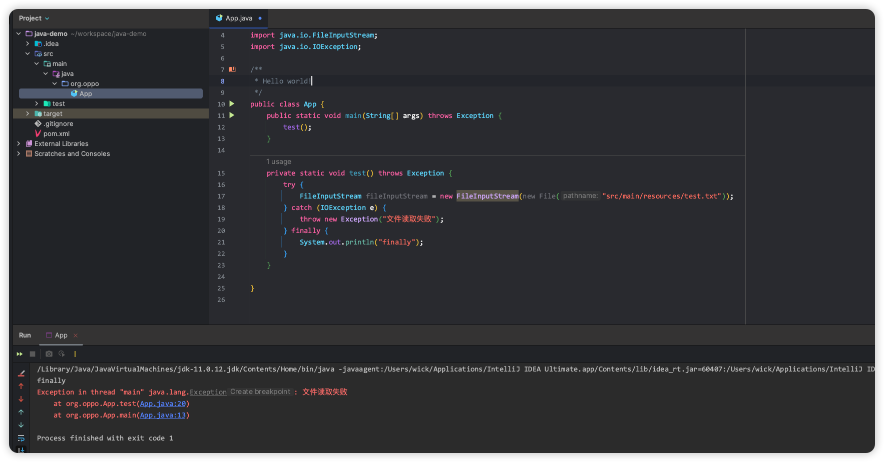Select the org.oppo package row
Viewport: 884px width, 462px height.
[111, 83]
